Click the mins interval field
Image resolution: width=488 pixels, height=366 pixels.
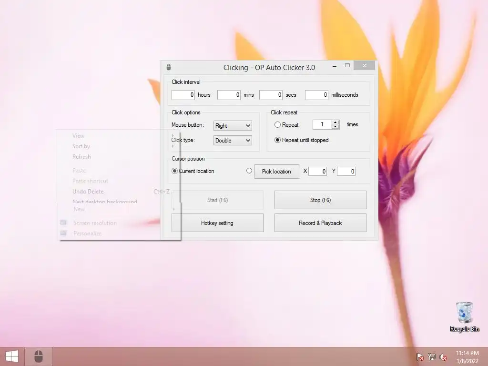pyautogui.click(x=229, y=95)
